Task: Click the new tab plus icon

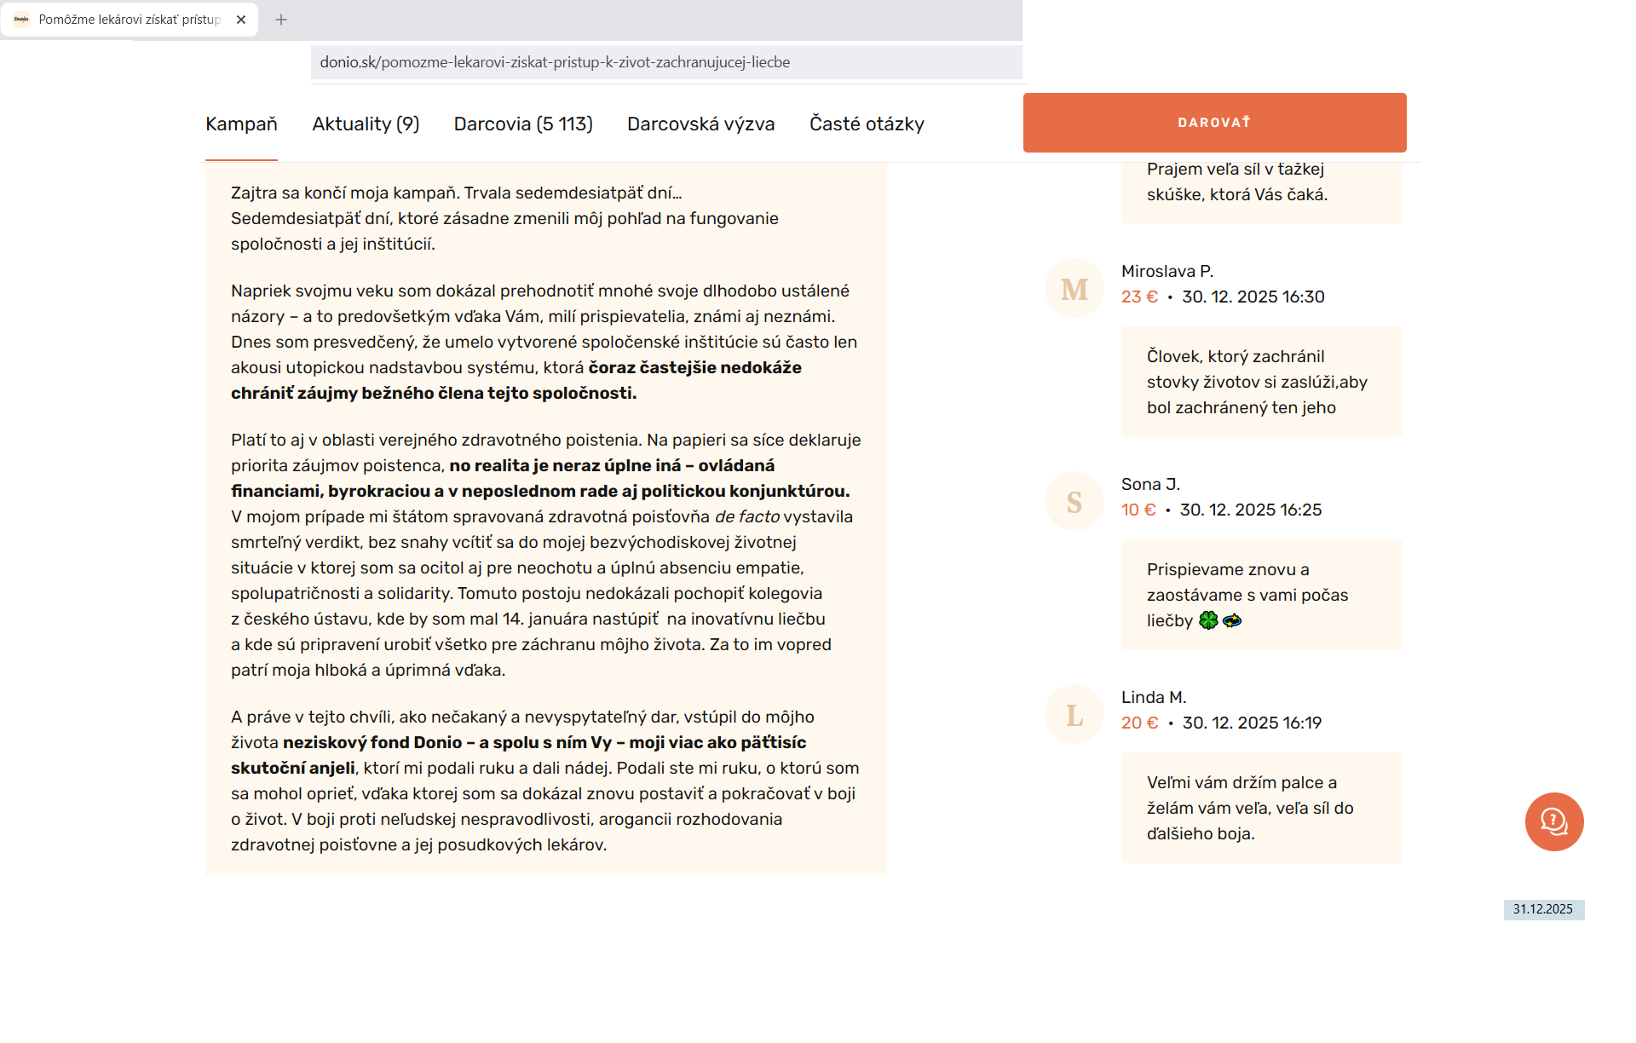Action: 281,20
